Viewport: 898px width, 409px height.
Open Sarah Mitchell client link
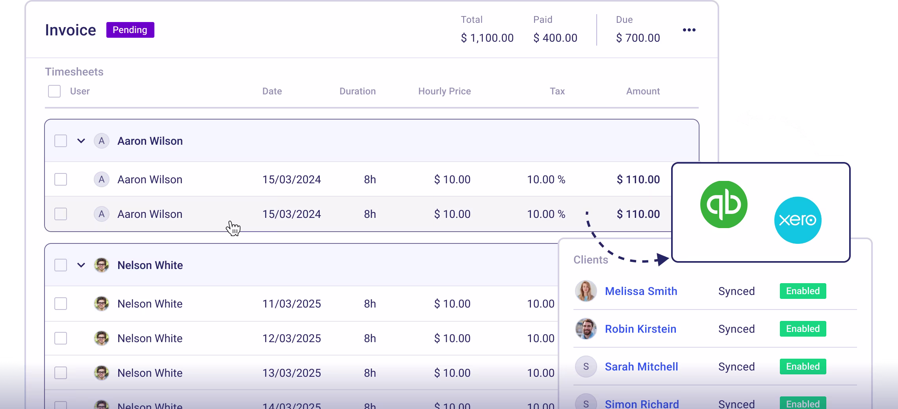[x=641, y=367]
